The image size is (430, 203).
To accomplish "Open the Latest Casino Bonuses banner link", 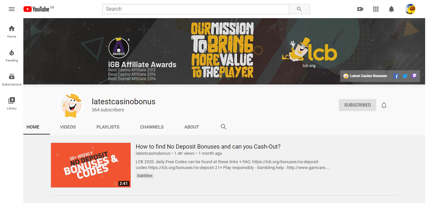I will click(x=365, y=76).
